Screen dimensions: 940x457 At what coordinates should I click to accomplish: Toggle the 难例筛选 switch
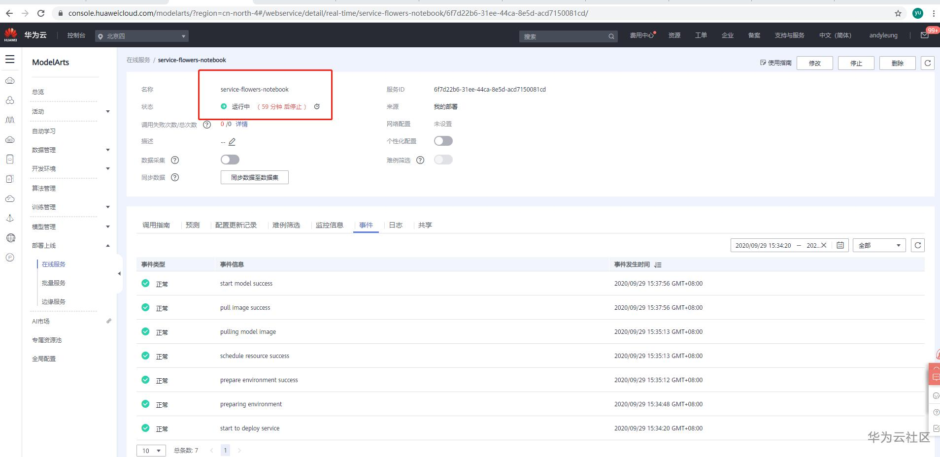(x=443, y=160)
